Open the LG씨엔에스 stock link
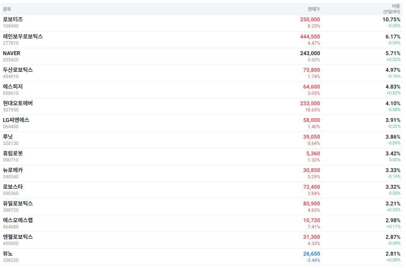The image size is (406, 268). tap(16, 120)
